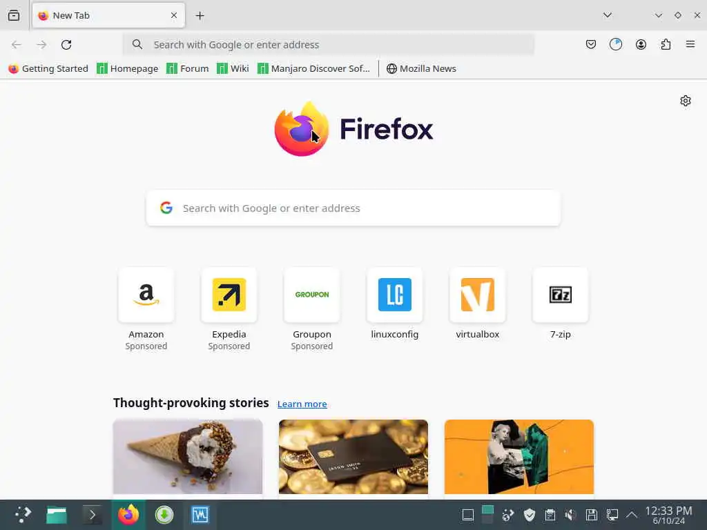Screen dimensions: 707x530
Task: Open Manjaro Discover Software bookmark
Action: pos(313,68)
